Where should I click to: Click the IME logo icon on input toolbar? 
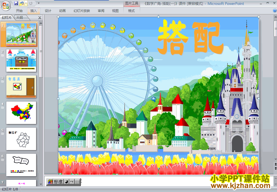point(50,182)
